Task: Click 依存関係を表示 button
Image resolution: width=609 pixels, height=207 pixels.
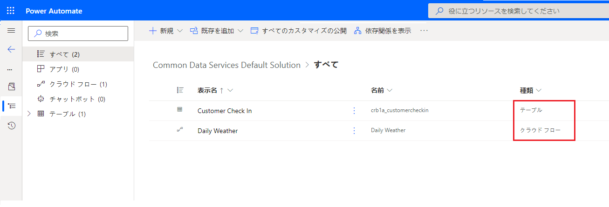Action: [383, 31]
